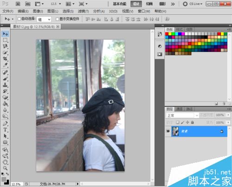Screen dimensions: 232x187
Task: Enable the 显示变换控件 checkbox
Action: [58, 19]
